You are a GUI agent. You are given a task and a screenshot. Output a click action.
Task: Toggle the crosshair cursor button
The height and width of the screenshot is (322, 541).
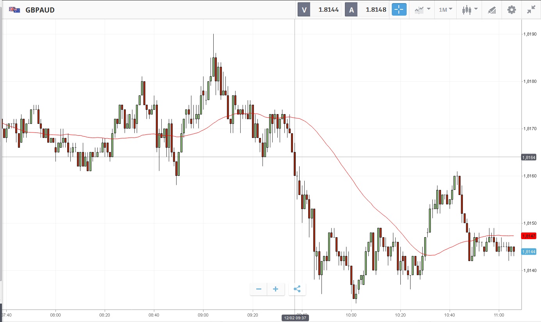coord(399,10)
